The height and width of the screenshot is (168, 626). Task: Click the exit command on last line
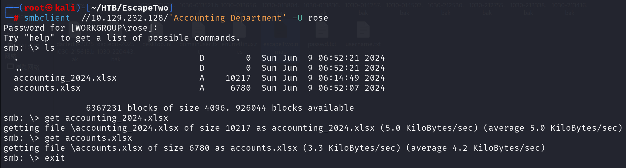[55, 158]
